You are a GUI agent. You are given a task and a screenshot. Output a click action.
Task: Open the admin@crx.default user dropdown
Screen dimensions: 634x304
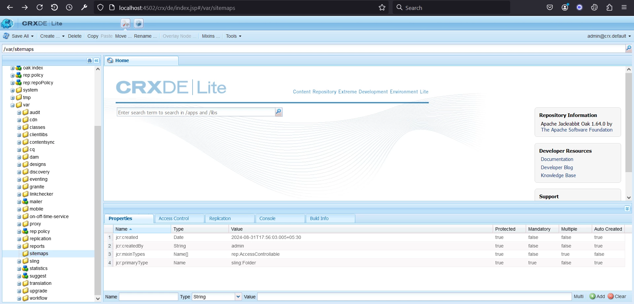(609, 36)
